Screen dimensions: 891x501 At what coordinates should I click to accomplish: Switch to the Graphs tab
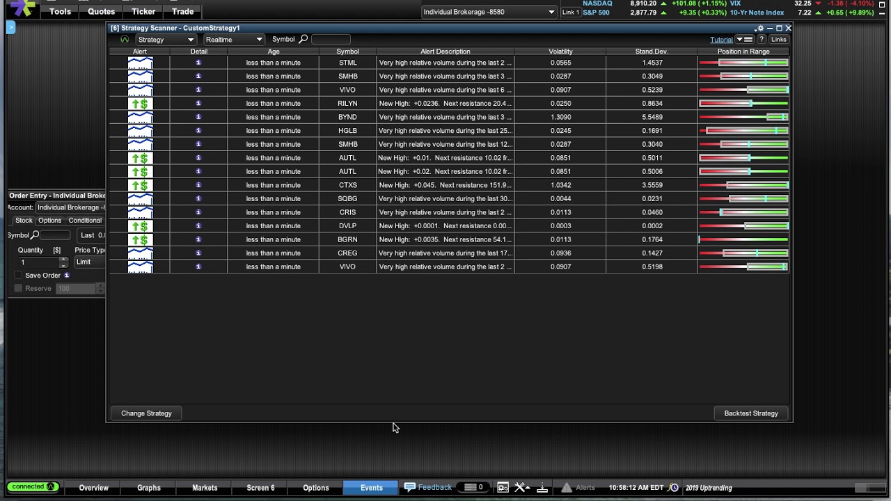(149, 488)
